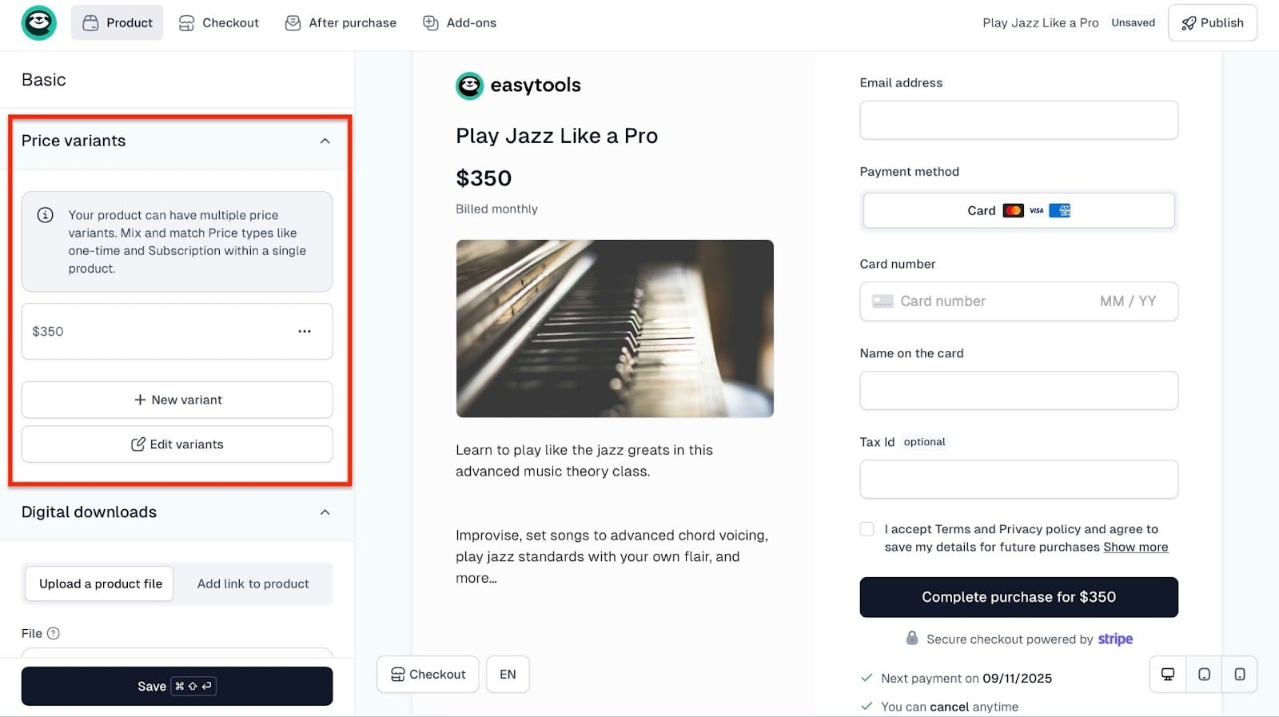
Task: Switch to desktop preview icon
Action: [1168, 674]
